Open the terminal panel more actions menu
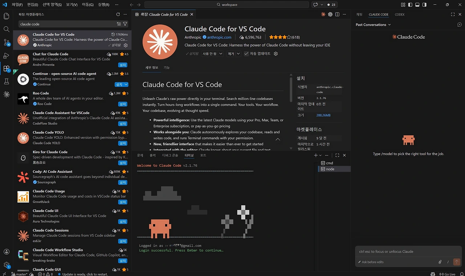The width and height of the screenshot is (465, 276). (327, 155)
